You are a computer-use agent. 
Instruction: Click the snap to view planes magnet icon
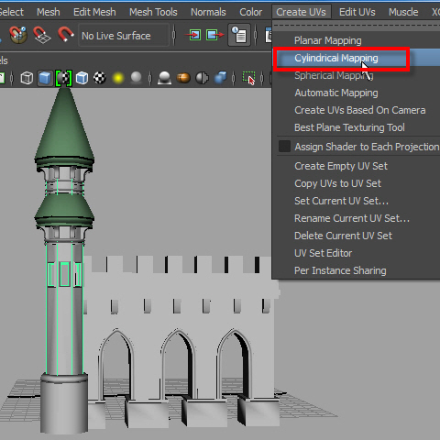pyautogui.click(x=42, y=35)
